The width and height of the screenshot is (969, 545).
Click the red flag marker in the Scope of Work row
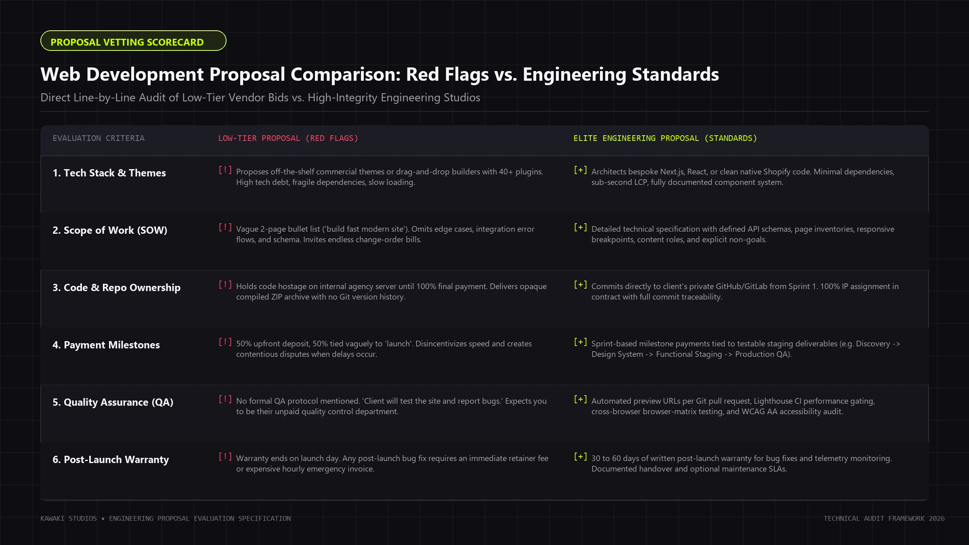coord(225,227)
